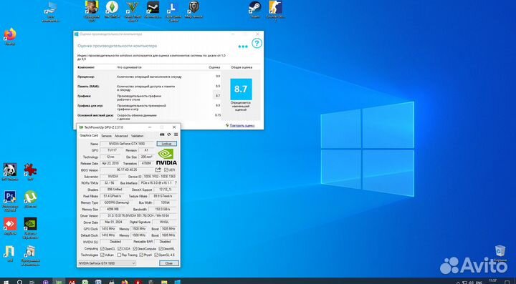Click the NVIDIA logo in GPU-Z
Screen dimensions: 516x284
coord(166,157)
